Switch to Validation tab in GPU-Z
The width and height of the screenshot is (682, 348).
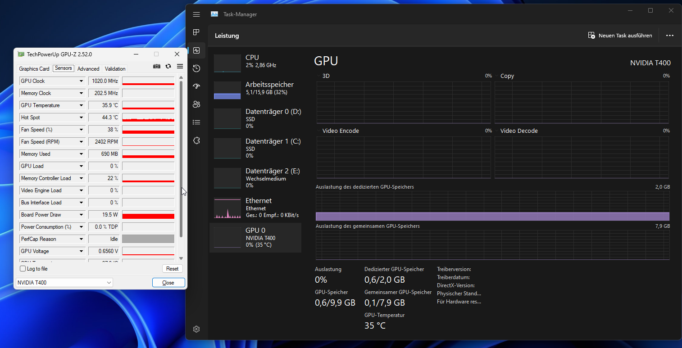pyautogui.click(x=115, y=69)
